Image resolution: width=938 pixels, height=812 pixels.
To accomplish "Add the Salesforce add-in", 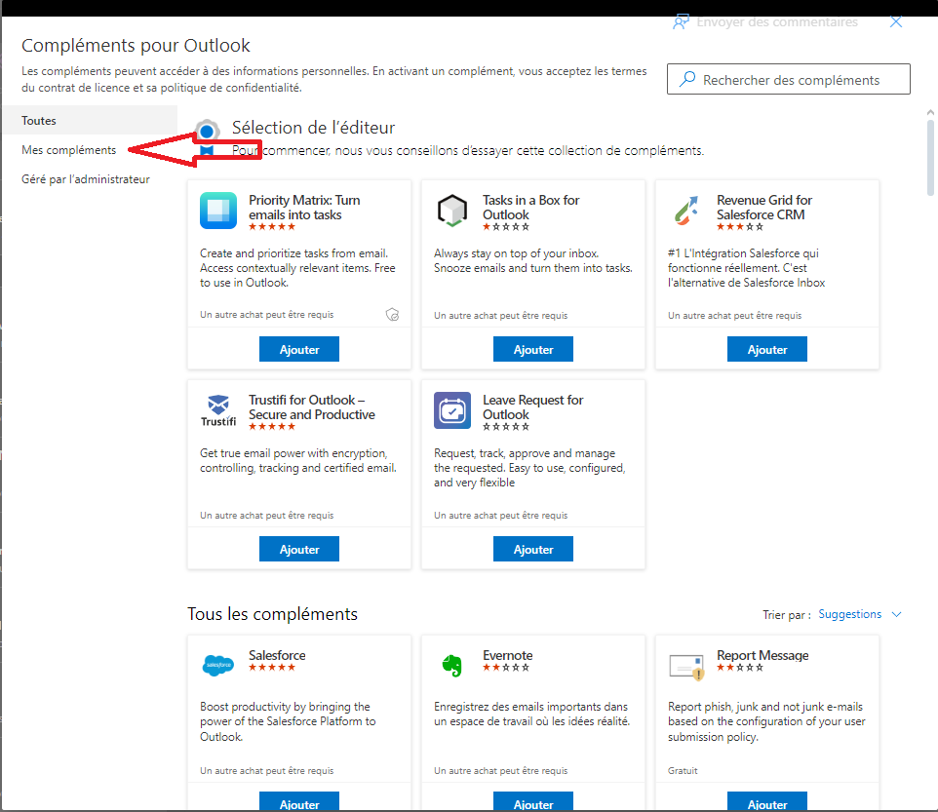I will pos(299,802).
